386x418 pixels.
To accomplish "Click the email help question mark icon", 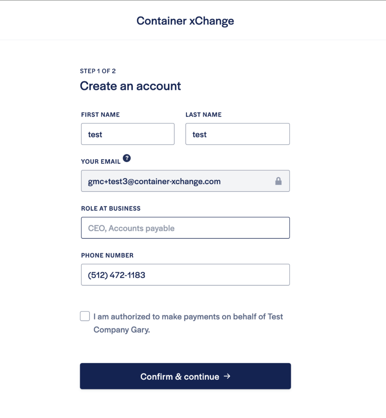I will (127, 158).
